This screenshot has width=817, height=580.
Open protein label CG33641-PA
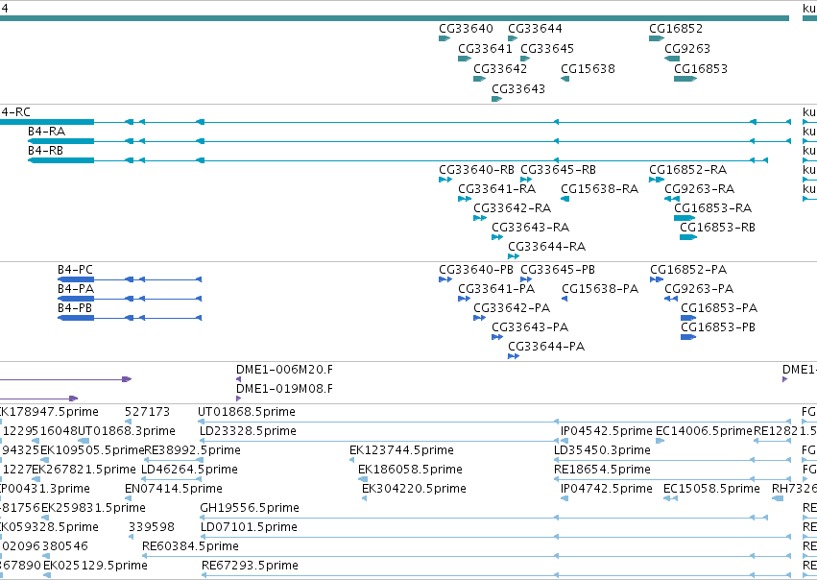pos(496,289)
